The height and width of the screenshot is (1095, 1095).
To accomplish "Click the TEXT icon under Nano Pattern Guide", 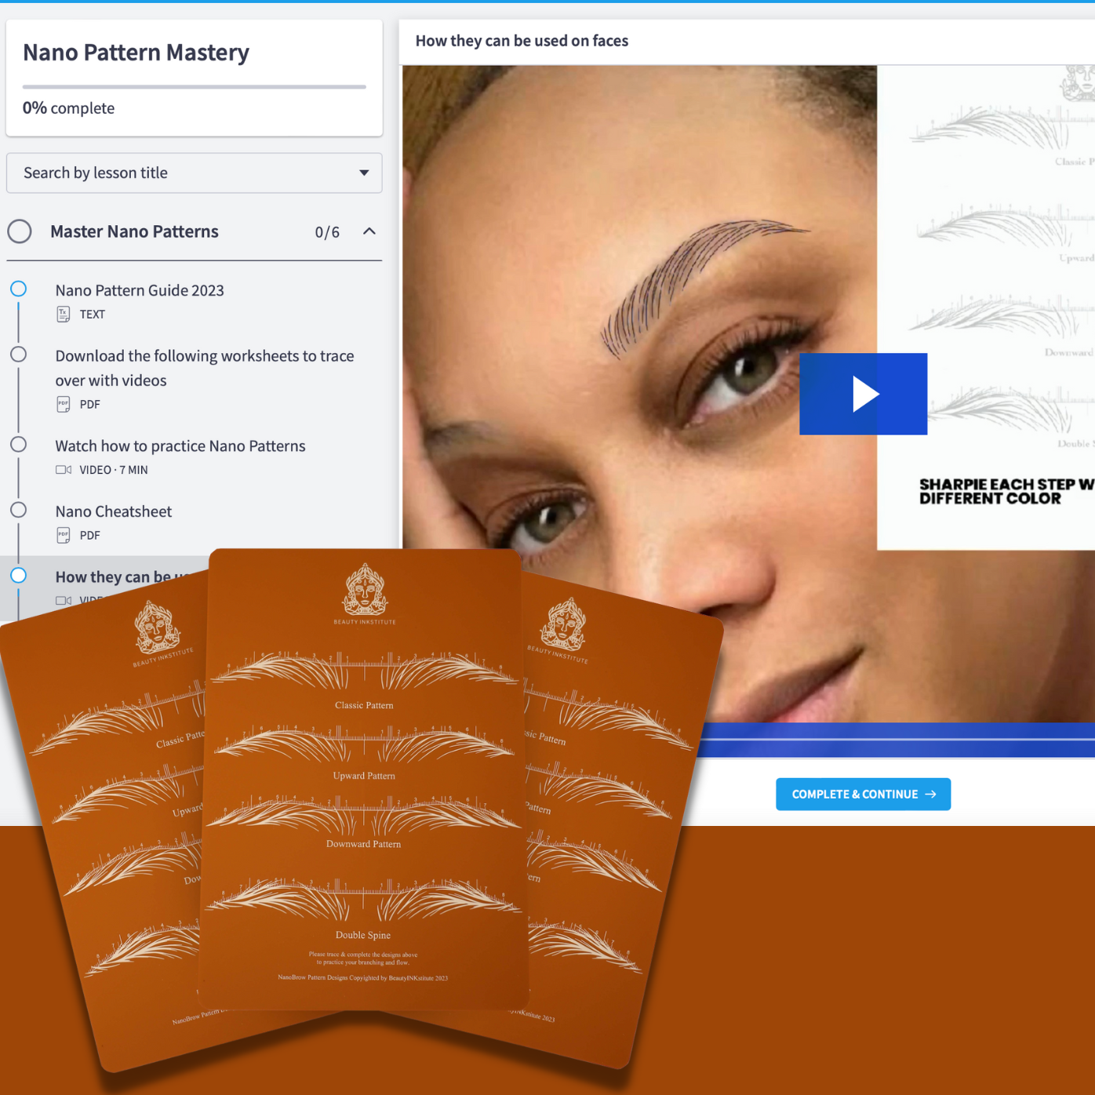I will (x=64, y=315).
